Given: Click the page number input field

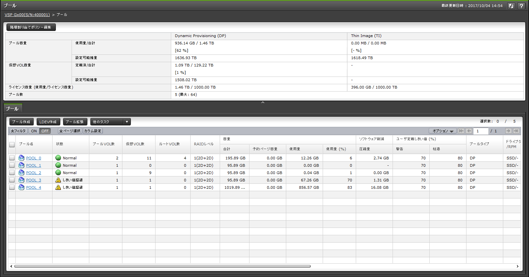Looking at the screenshot, I should click(481, 131).
